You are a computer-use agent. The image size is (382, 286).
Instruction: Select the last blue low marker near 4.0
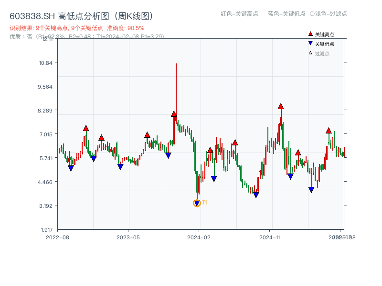point(312,189)
